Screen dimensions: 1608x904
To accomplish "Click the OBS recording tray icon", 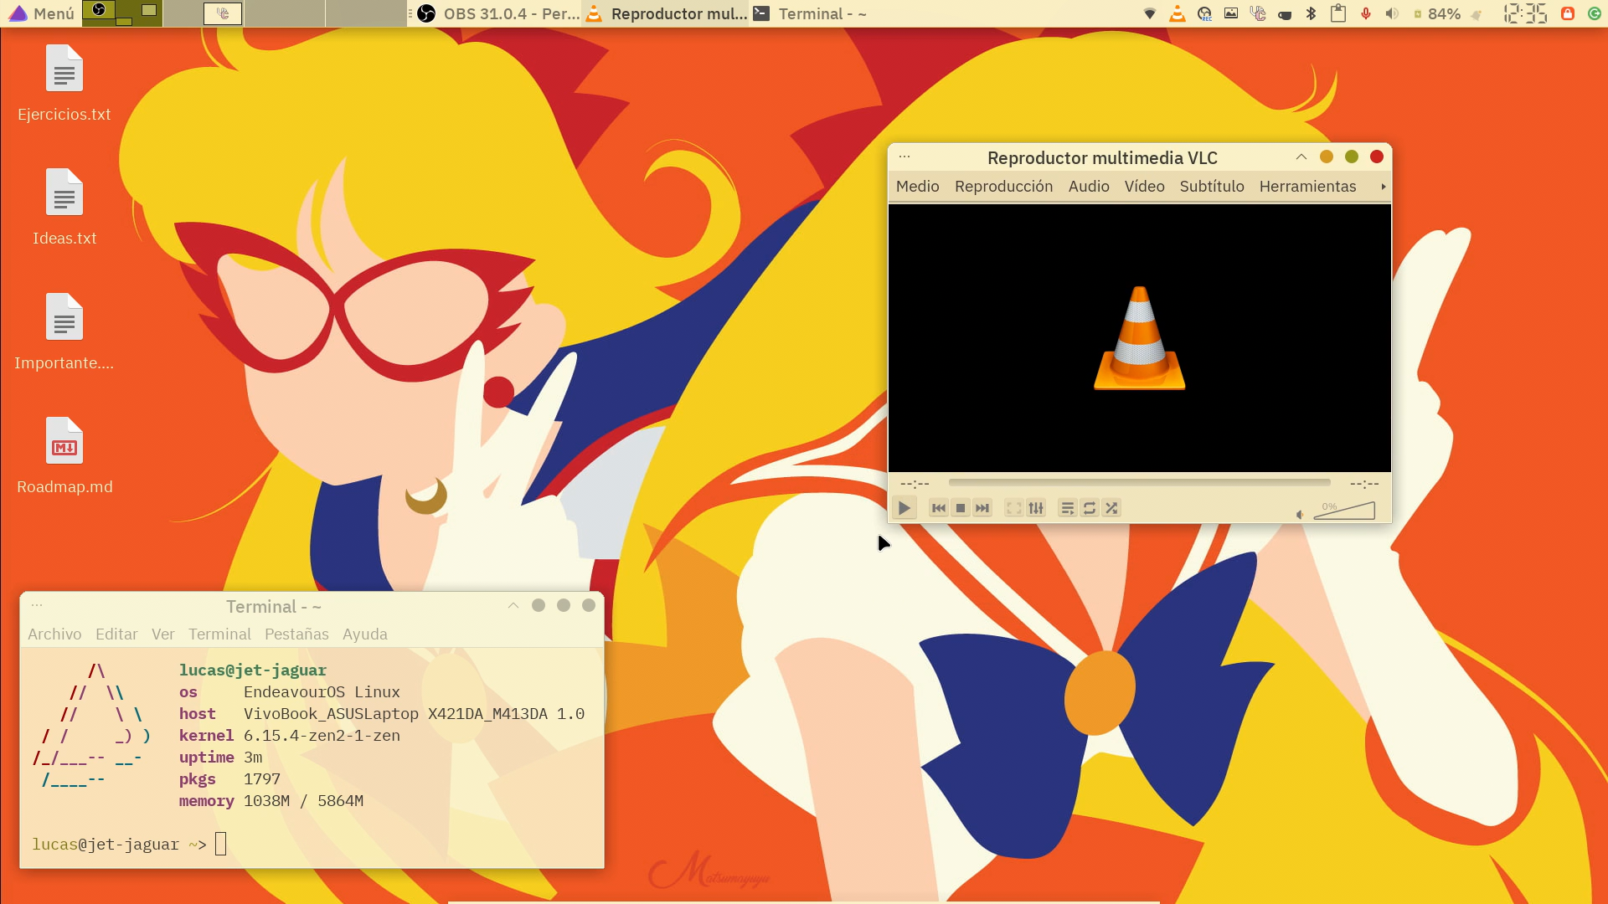I will click(1204, 13).
